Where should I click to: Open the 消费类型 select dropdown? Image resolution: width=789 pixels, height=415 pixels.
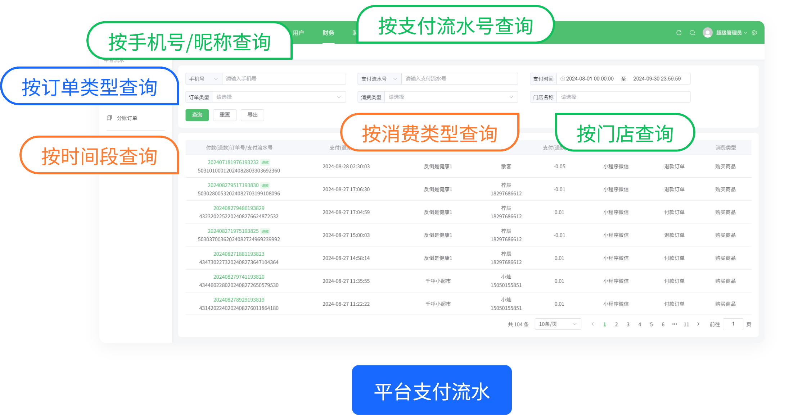point(451,97)
